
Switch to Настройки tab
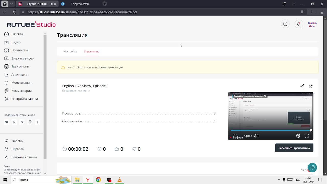click(x=71, y=52)
